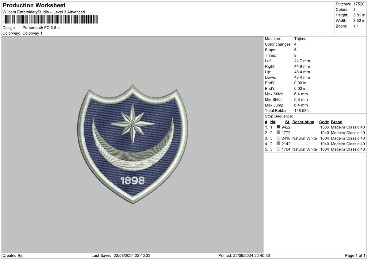This screenshot has width=368, height=260.
Task: Click the 'Description' column header
Action: tap(303, 122)
